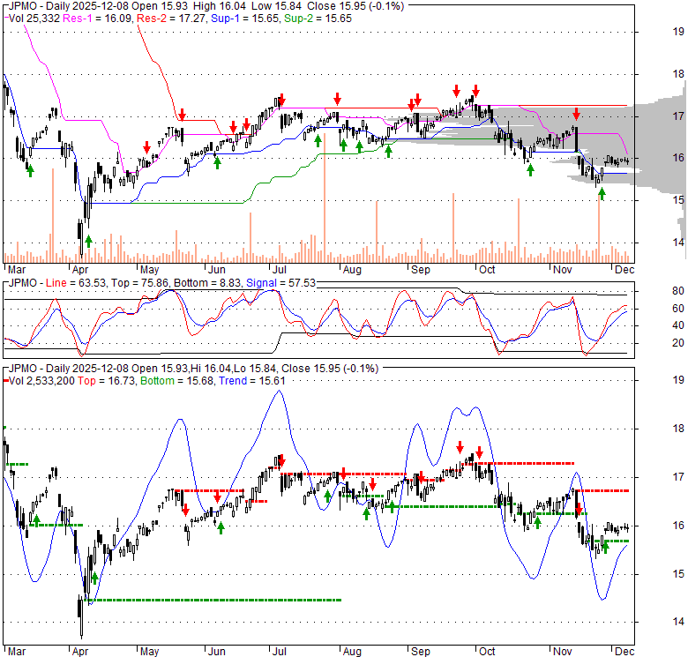Click the red sell arrow in mid-May on top chart
This screenshot has width=688, height=657.
tap(182, 114)
